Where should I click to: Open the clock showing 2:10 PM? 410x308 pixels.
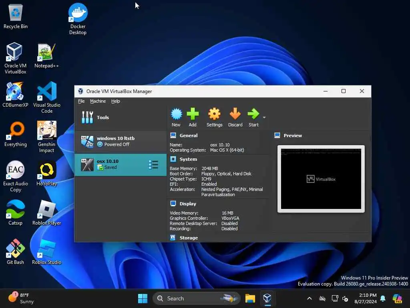click(x=365, y=298)
